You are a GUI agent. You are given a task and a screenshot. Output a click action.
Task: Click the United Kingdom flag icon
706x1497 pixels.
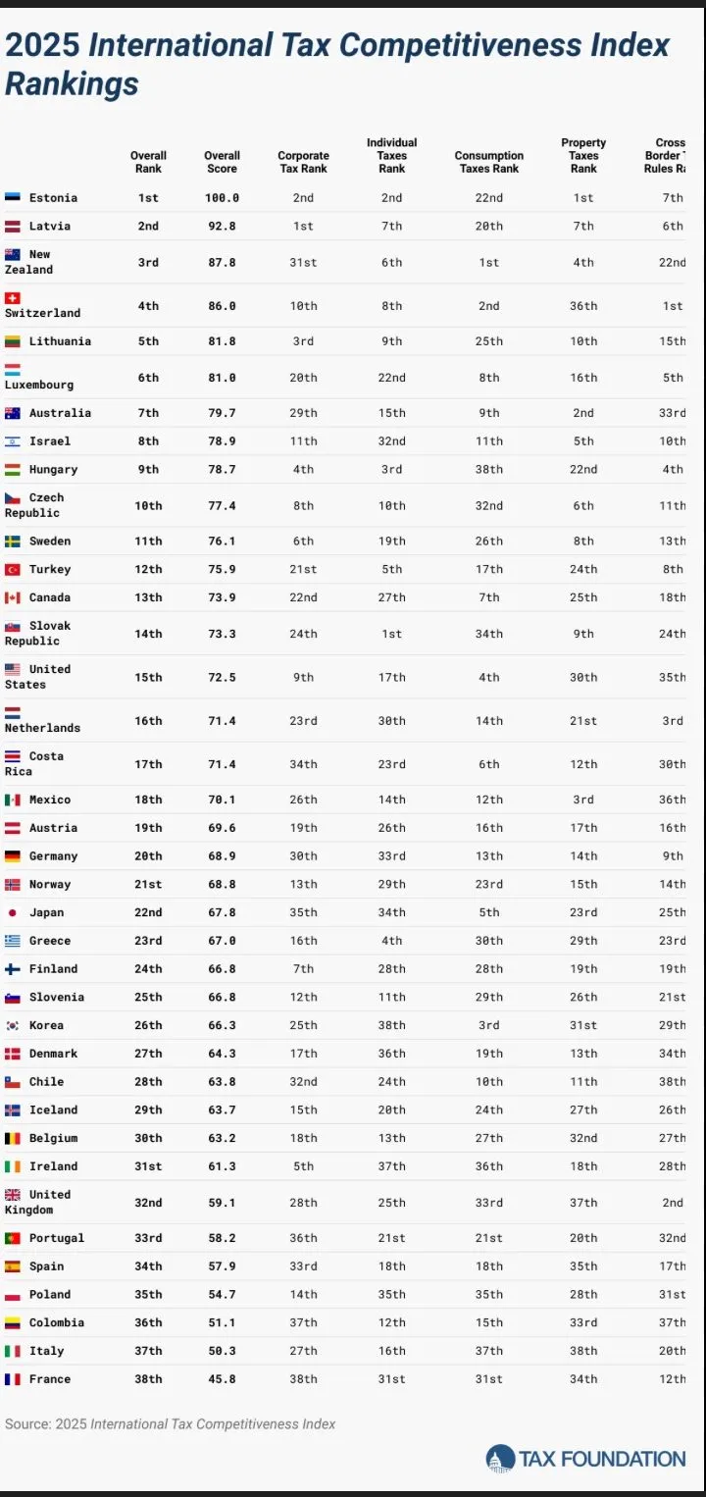click(x=13, y=1195)
